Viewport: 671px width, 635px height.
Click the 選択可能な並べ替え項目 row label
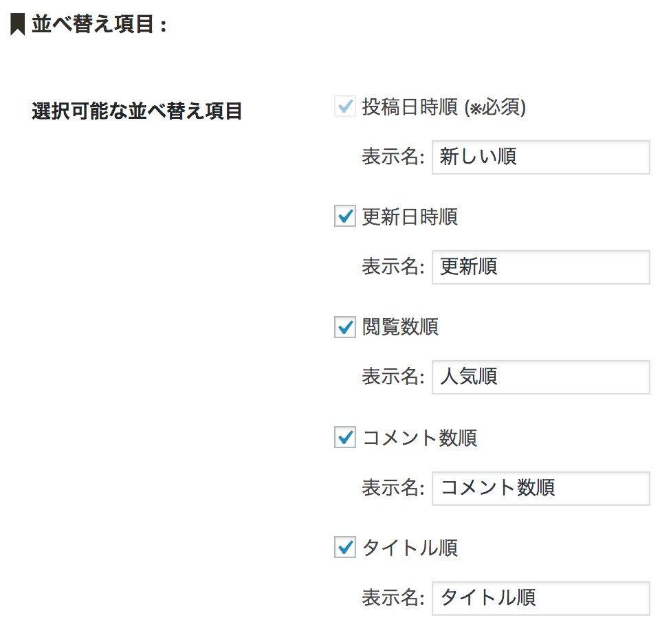pyautogui.click(x=137, y=111)
